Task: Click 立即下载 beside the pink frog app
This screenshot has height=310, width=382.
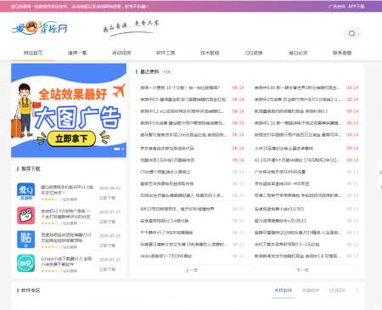Action: [107, 222]
